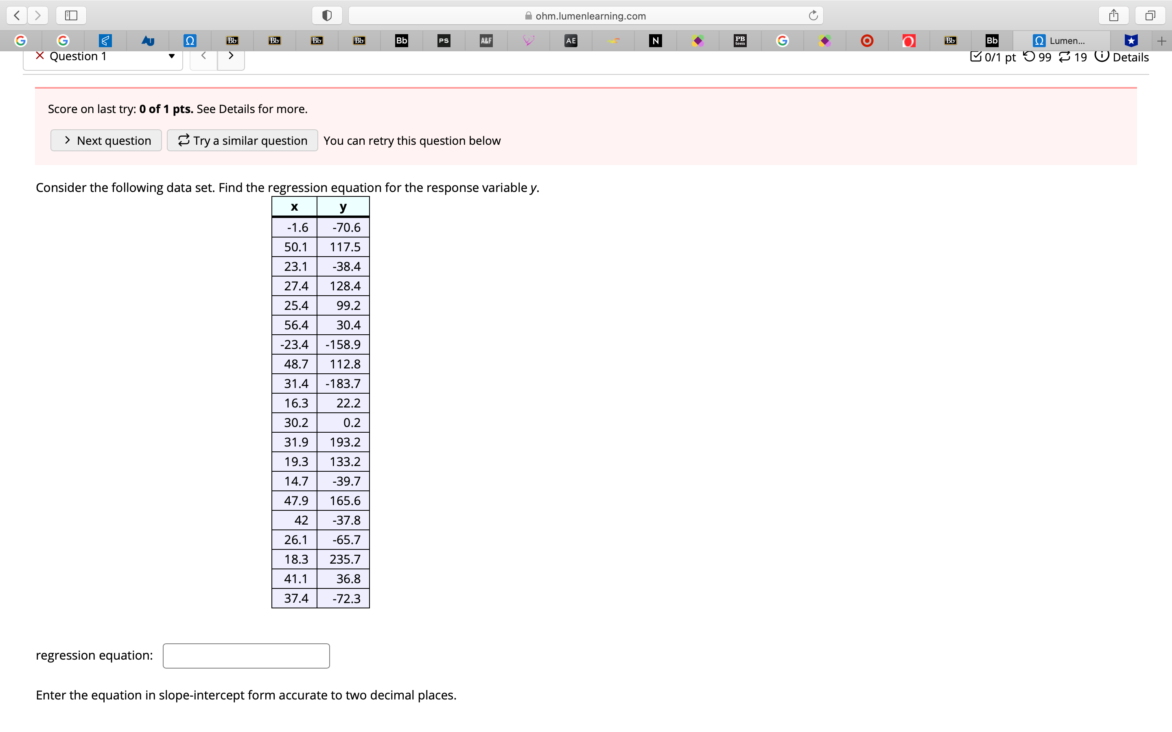
Task: Open the Lumen OHM bookmark with omega icon
Action: pos(190,41)
